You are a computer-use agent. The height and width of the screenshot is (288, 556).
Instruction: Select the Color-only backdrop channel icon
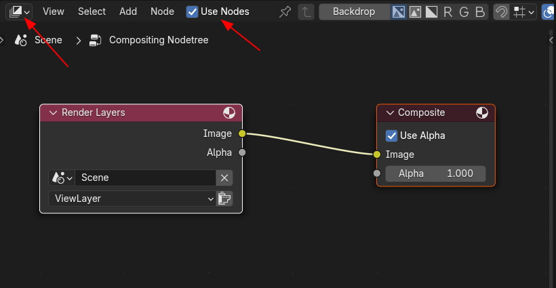coord(415,12)
